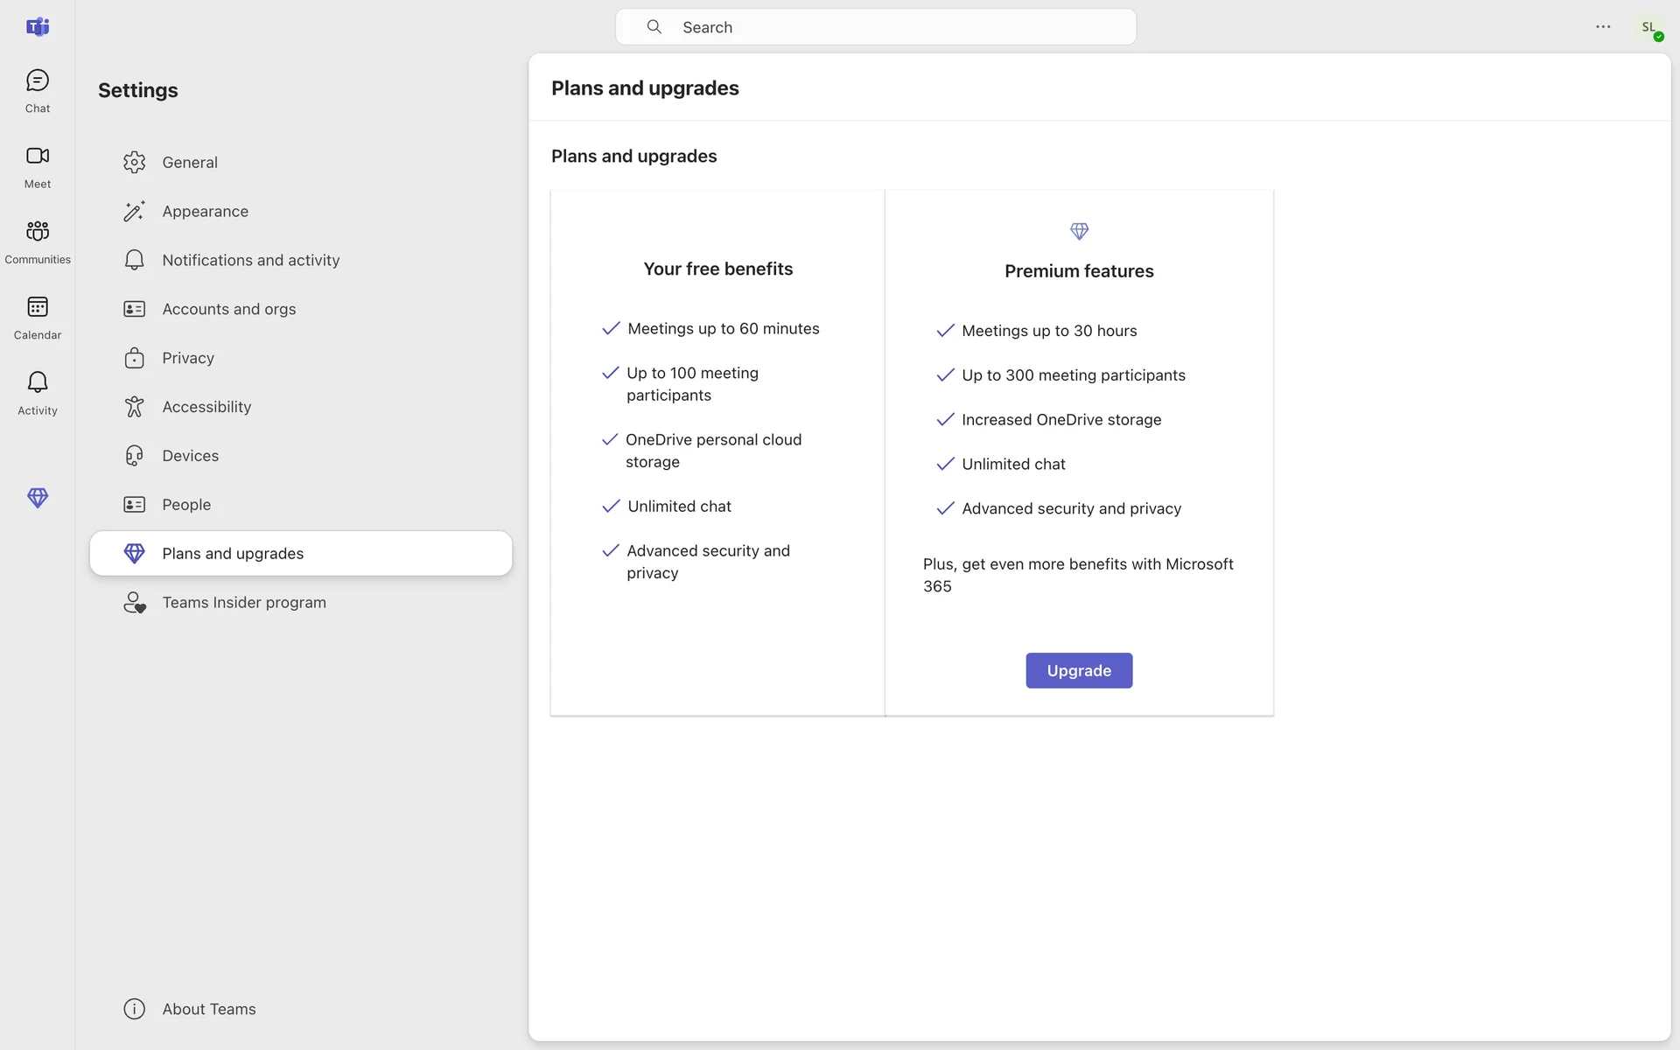The image size is (1680, 1050).
Task: Open About Teams link
Action: (x=208, y=1010)
